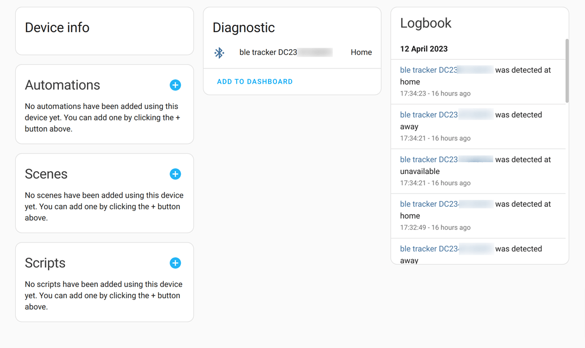Click the Scenes card heading

click(x=46, y=174)
